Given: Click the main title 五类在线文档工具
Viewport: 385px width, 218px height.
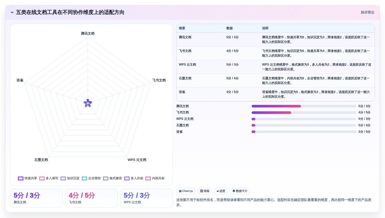Looking at the screenshot, I should point(70,12).
